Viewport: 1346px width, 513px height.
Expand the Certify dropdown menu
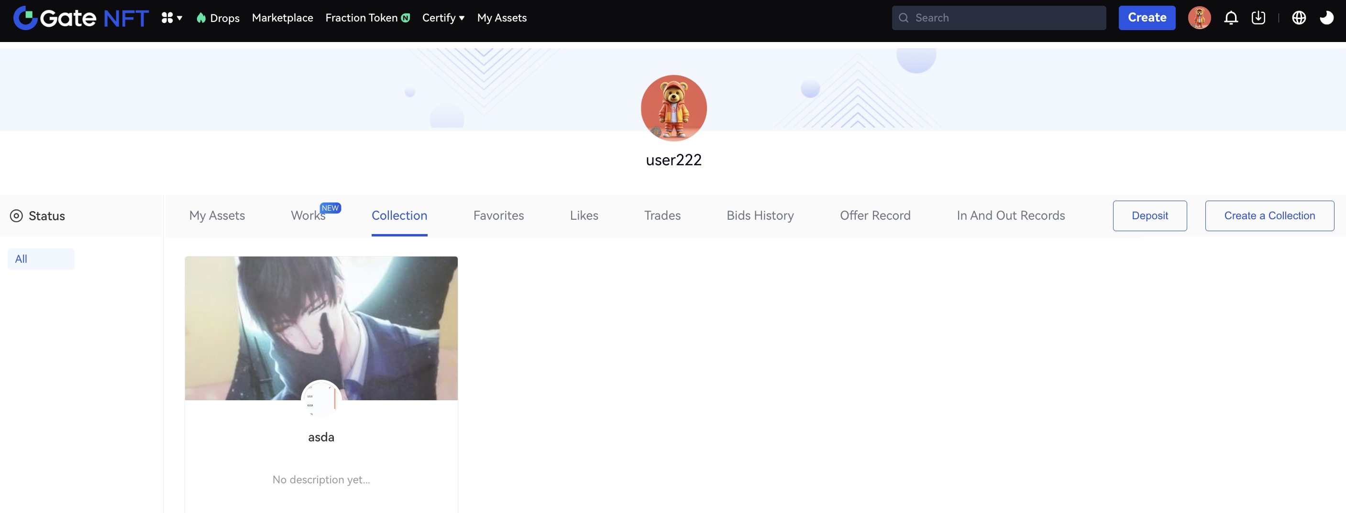tap(443, 18)
